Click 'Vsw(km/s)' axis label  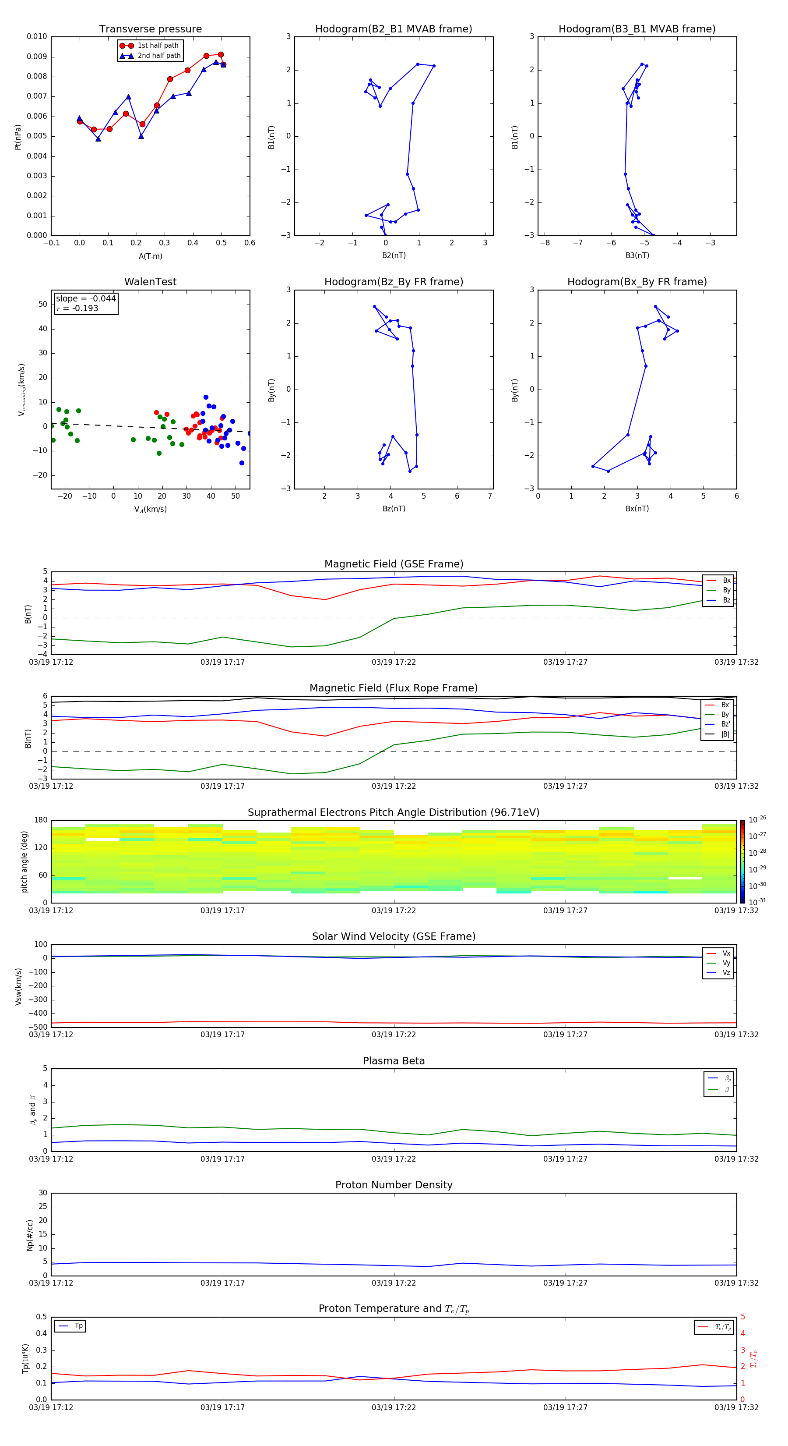(18, 986)
